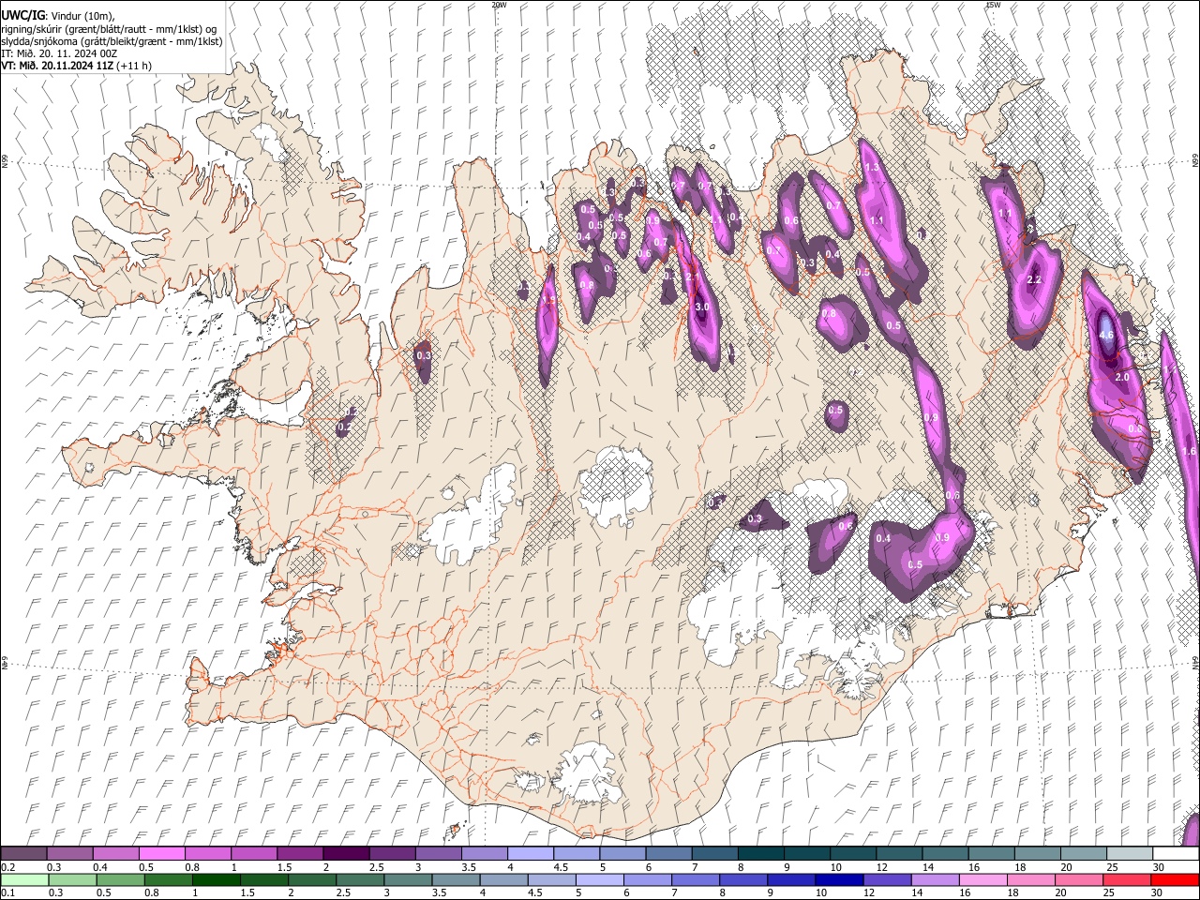The width and height of the screenshot is (1200, 900).
Task: Select the deep navy lower swatch labeled 10
Action: click(839, 879)
